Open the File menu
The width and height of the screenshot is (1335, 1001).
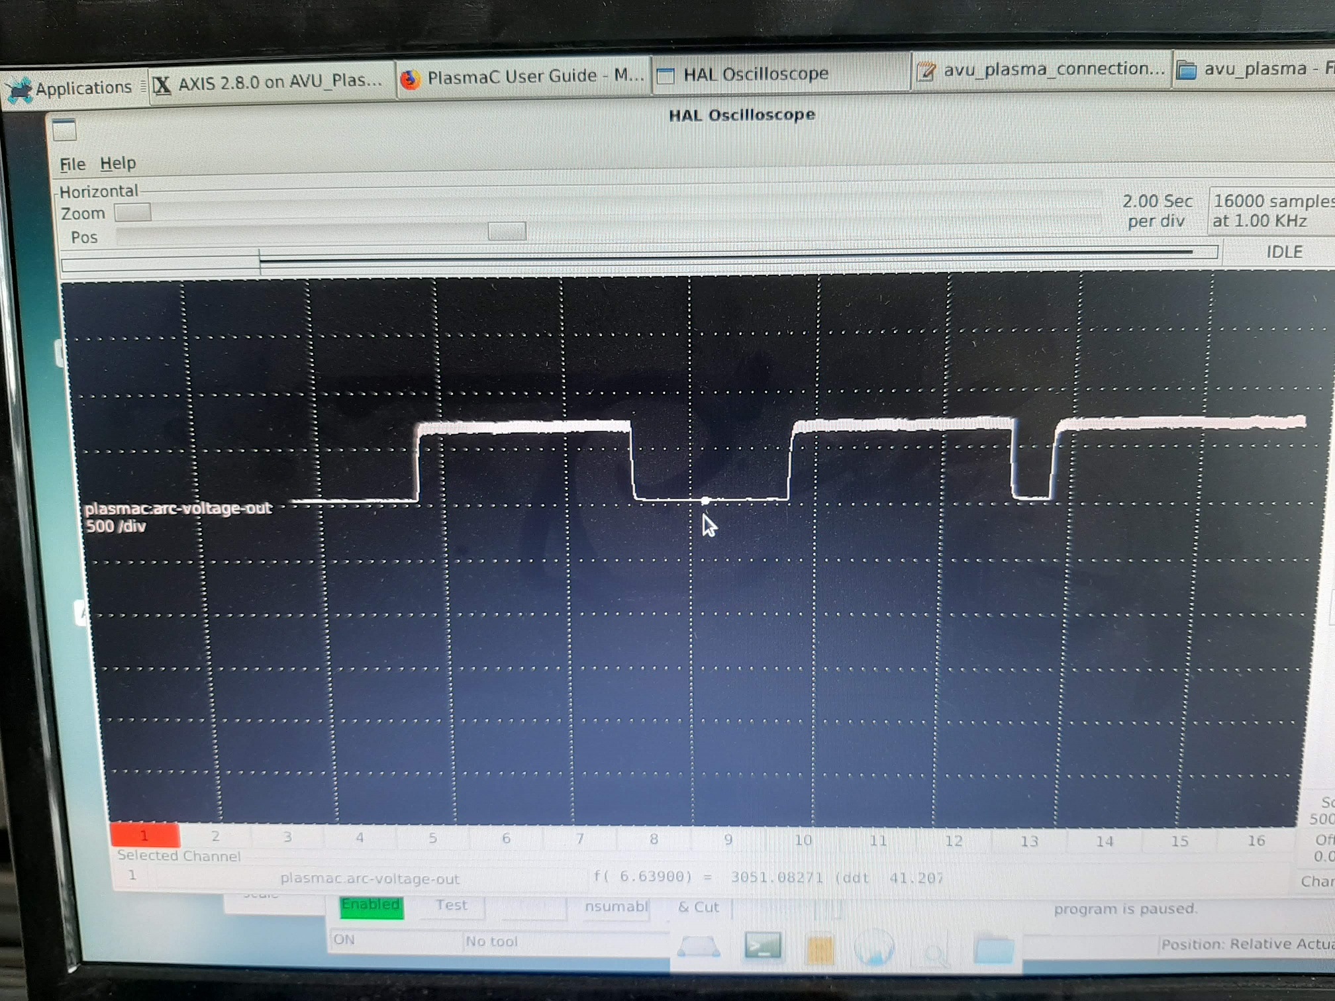pos(73,164)
